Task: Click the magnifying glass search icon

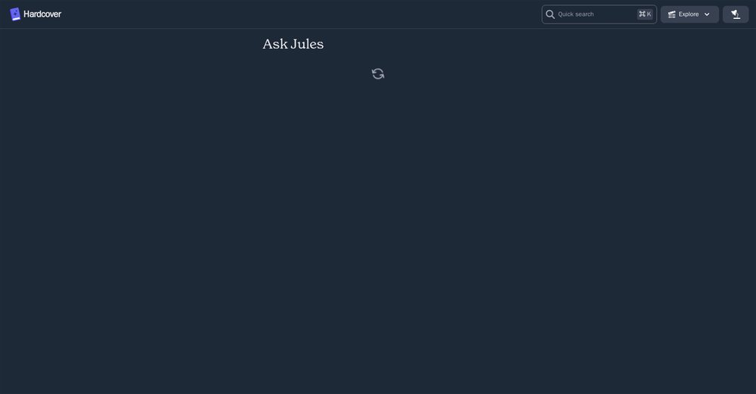Action: (550, 14)
